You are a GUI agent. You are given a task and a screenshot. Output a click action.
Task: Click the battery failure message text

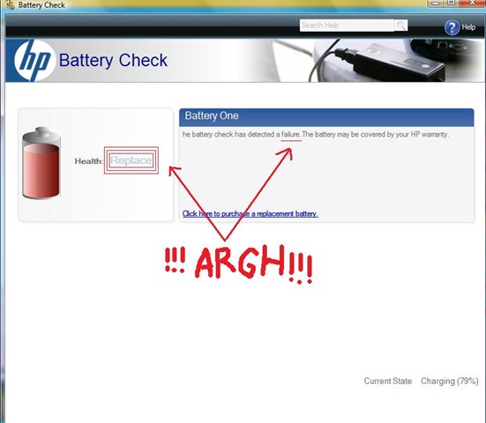[316, 135]
